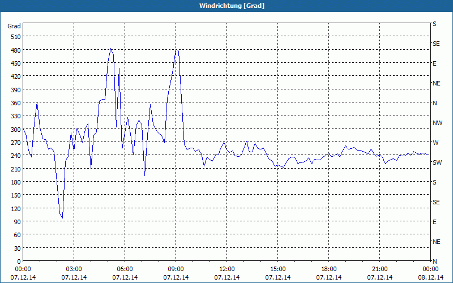Click the chart title 'Windrichtung [Grad]'
This screenshot has height=283, width=453.
point(232,6)
